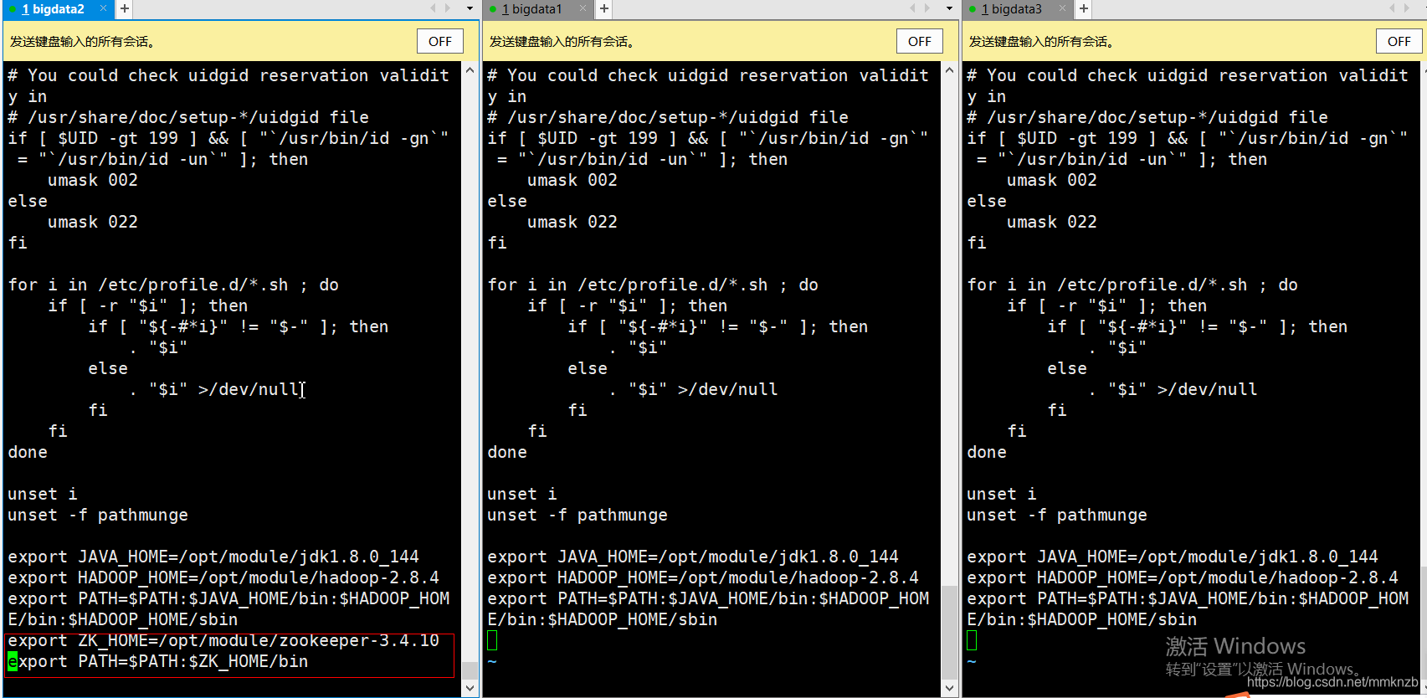Click 'export JAVA_HOME' line in bigdata2 terminal
The width and height of the screenshot is (1427, 698).
tap(213, 557)
